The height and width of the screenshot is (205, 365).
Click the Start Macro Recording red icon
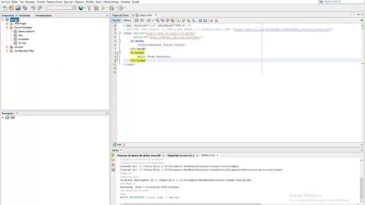coord(211,20)
